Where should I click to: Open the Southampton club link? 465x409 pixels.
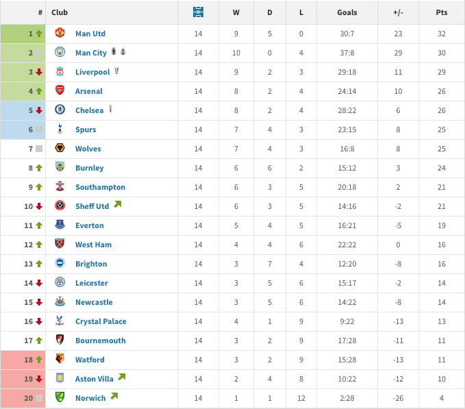[x=100, y=187]
